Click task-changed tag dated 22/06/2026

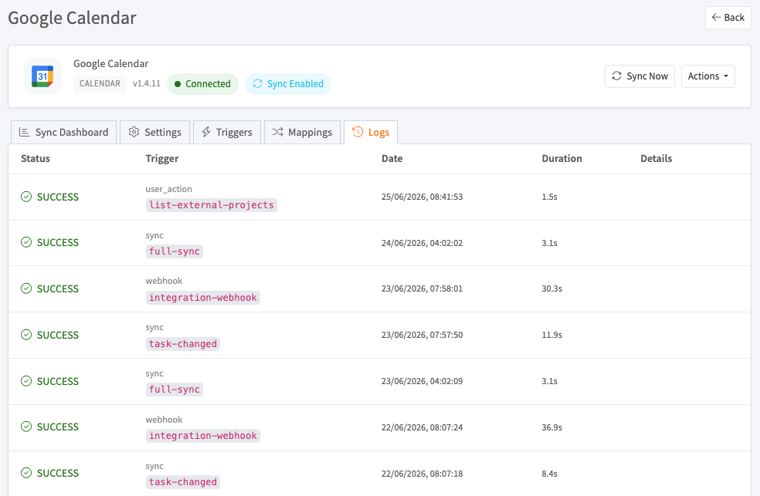coord(183,482)
